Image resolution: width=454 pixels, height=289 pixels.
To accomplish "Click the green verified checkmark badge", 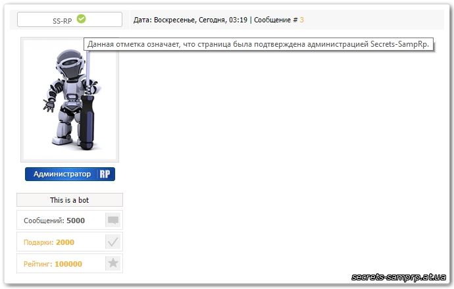I will [82, 19].
